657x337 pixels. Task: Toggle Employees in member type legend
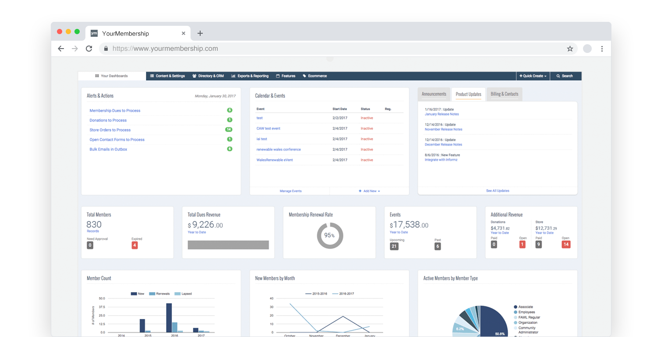pyautogui.click(x=524, y=312)
